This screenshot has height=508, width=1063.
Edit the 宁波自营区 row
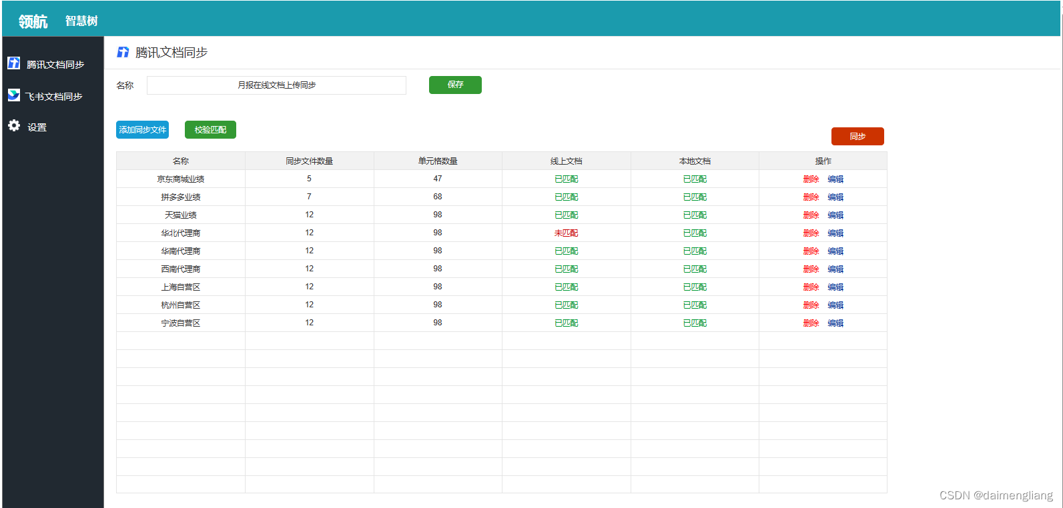click(x=835, y=323)
